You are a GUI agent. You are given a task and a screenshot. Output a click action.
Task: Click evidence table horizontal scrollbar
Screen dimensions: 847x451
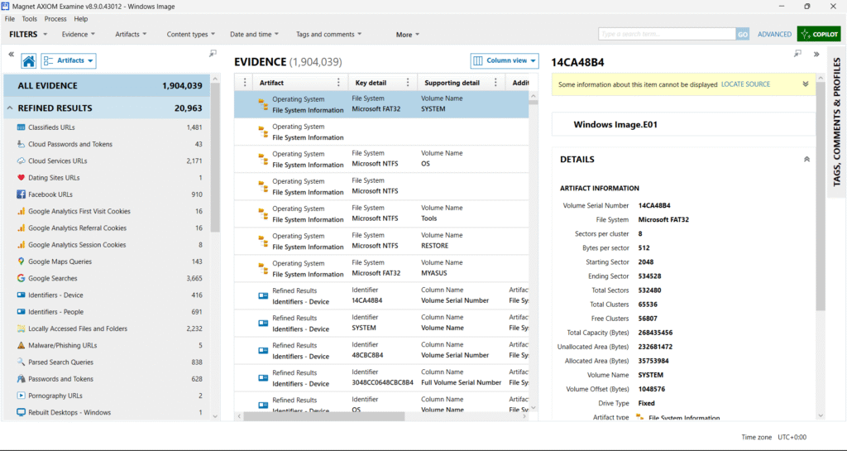[324, 416]
